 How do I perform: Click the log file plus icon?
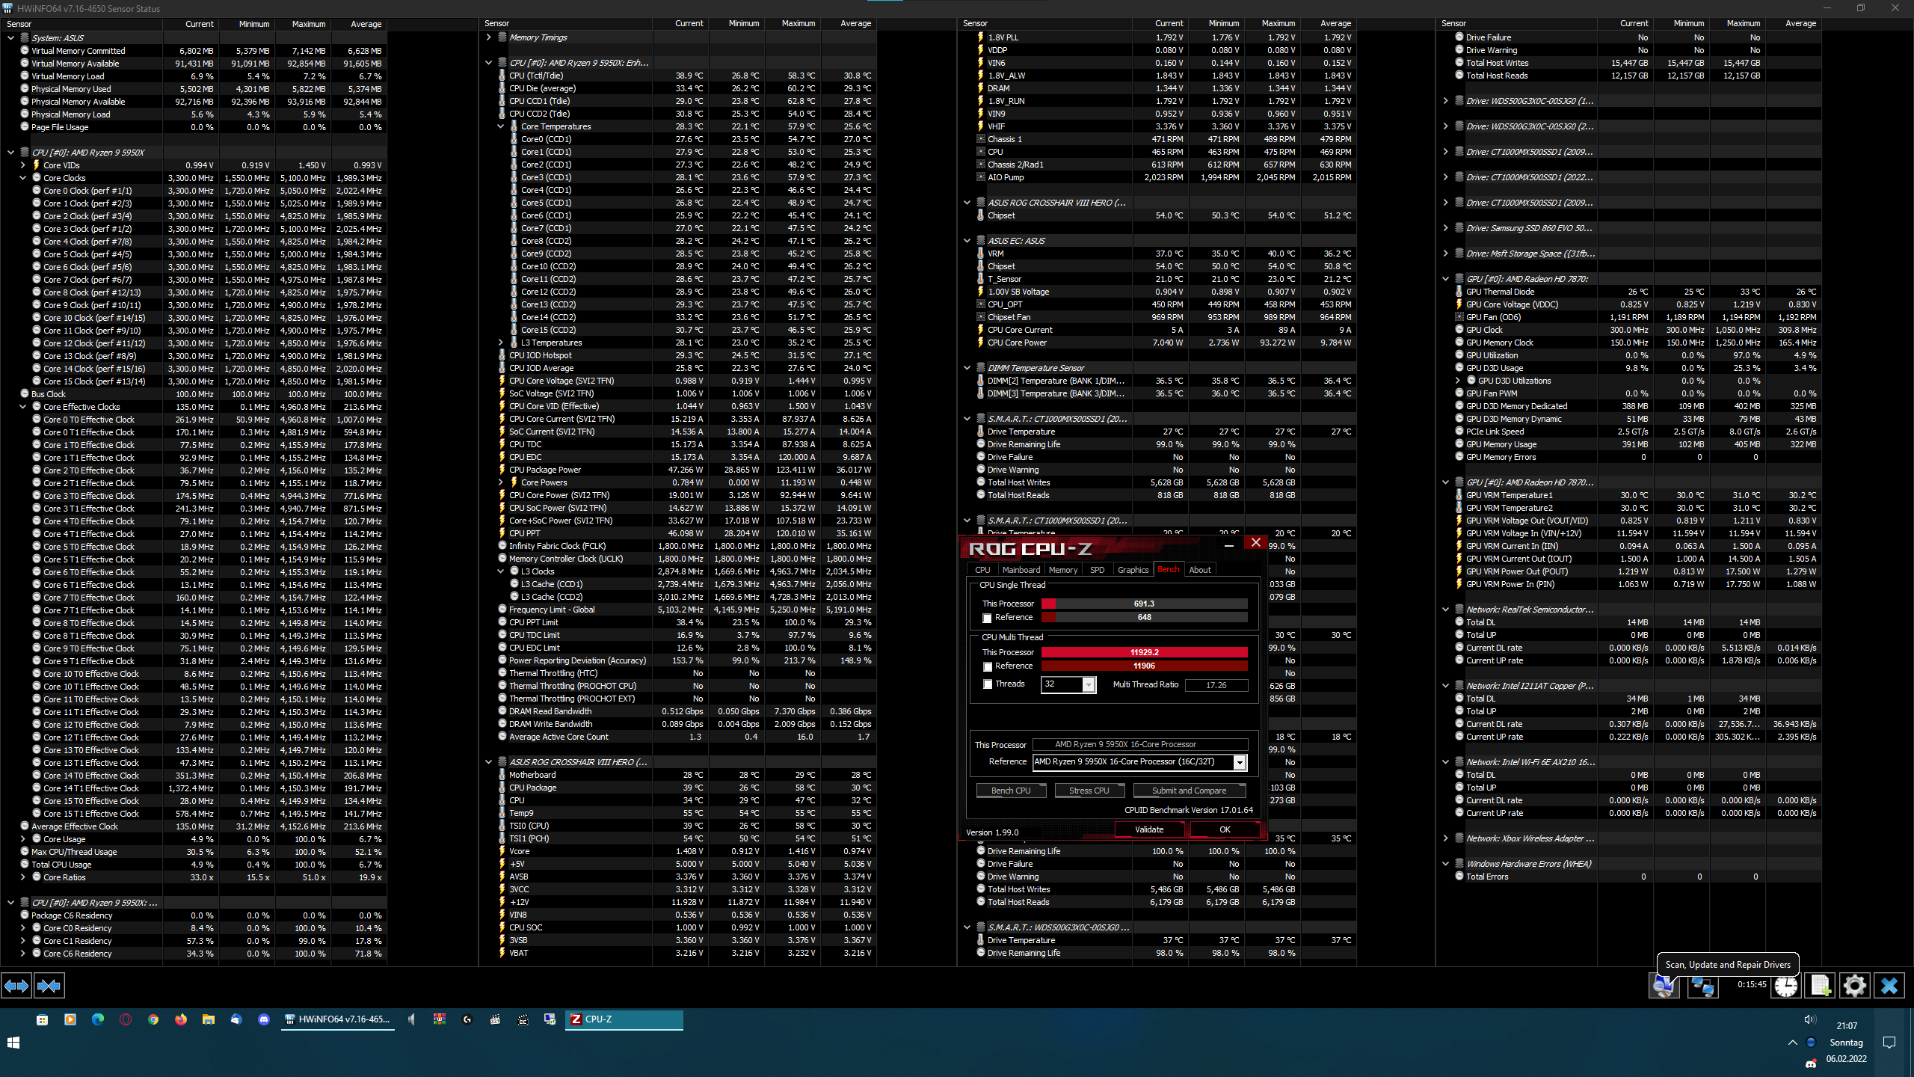(x=1820, y=986)
